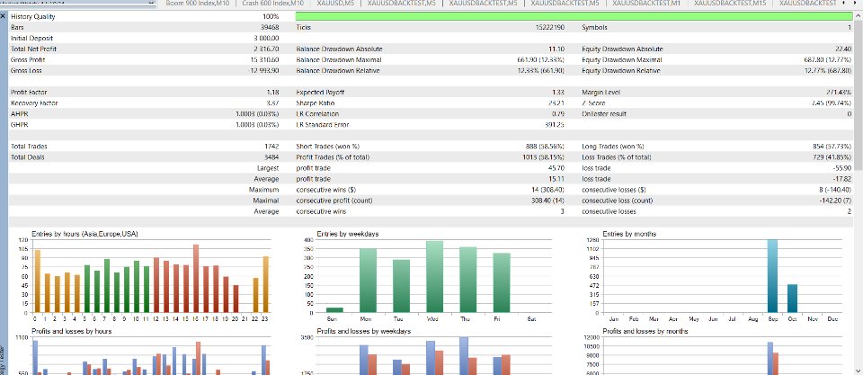Switch to Boom 900 Index,M10 tab
The height and width of the screenshot is (375, 863).
pyautogui.click(x=198, y=4)
